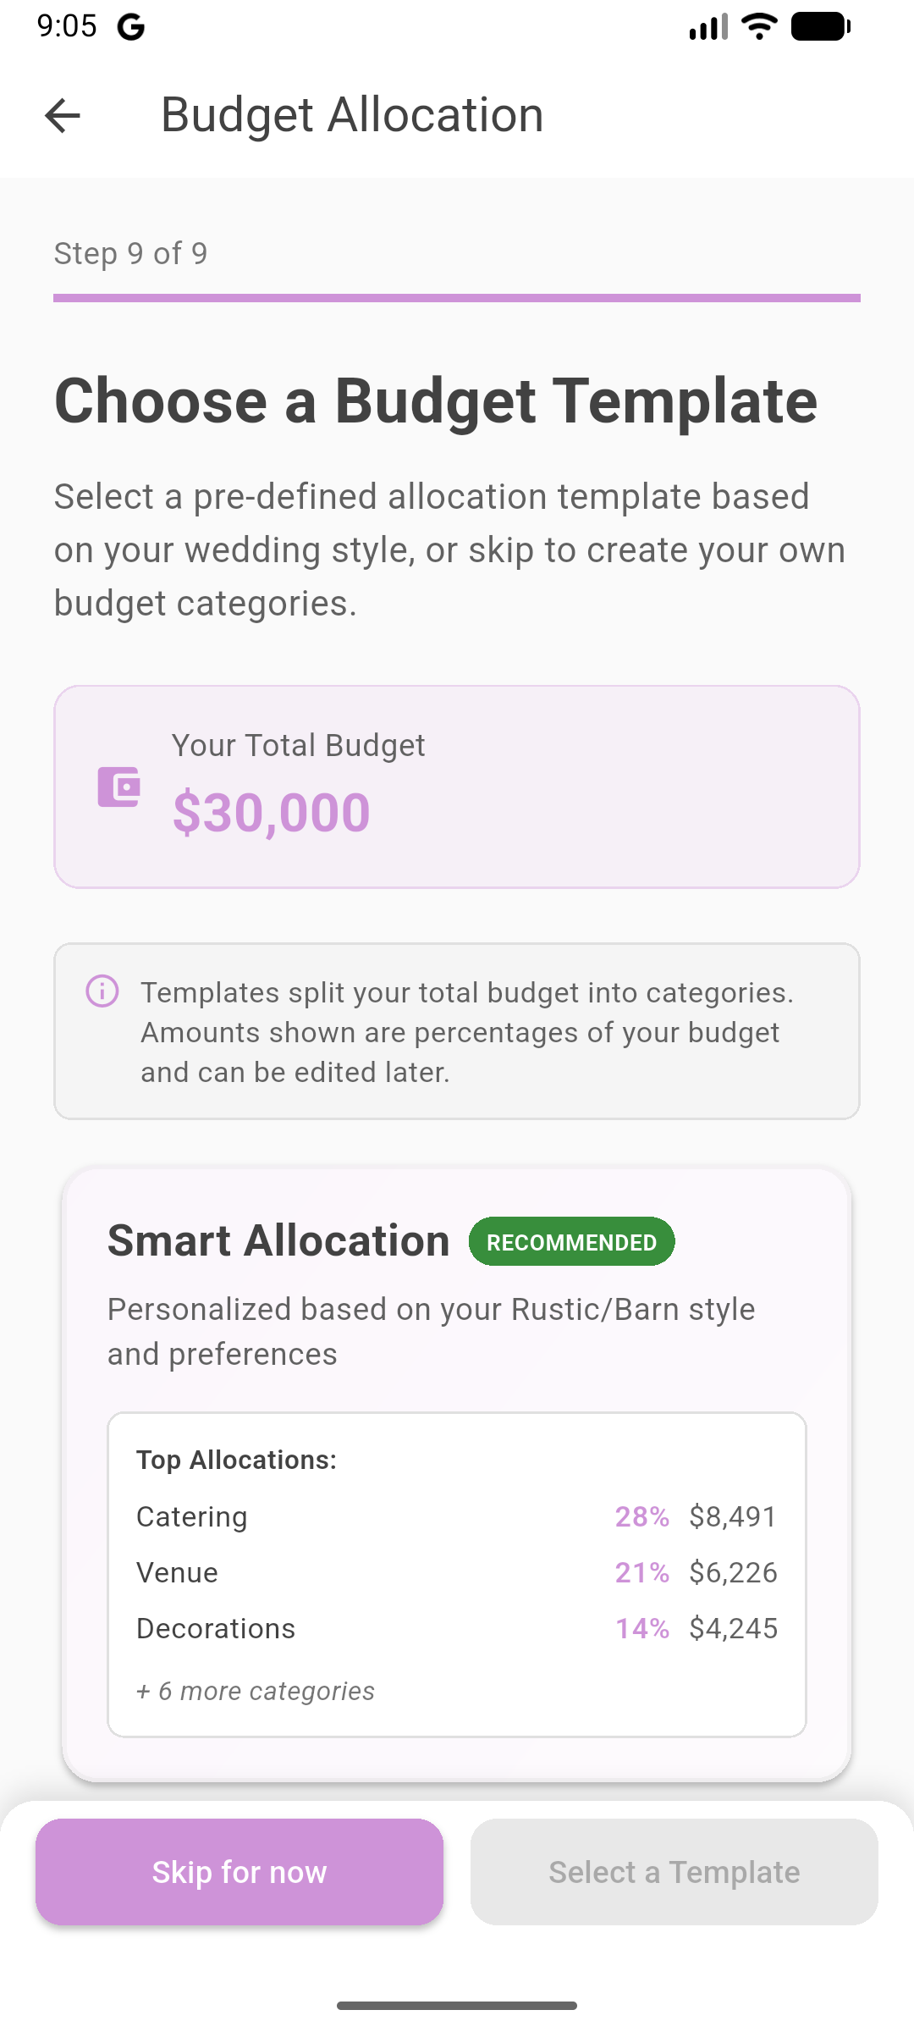
Task: Tap the info circle icon
Action: coord(102,991)
